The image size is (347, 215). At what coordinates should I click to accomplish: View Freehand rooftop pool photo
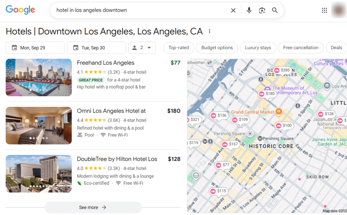pyautogui.click(x=39, y=77)
